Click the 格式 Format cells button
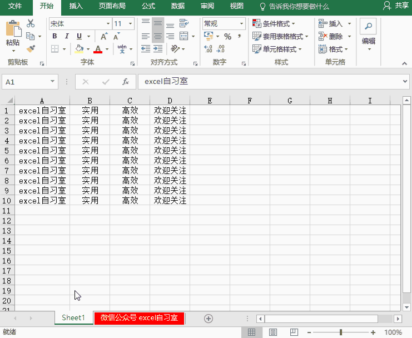Image resolution: width=412 pixels, height=338 pixels. coord(333,49)
